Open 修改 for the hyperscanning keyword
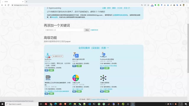The width and height of the screenshot is (189, 106). (109, 8)
